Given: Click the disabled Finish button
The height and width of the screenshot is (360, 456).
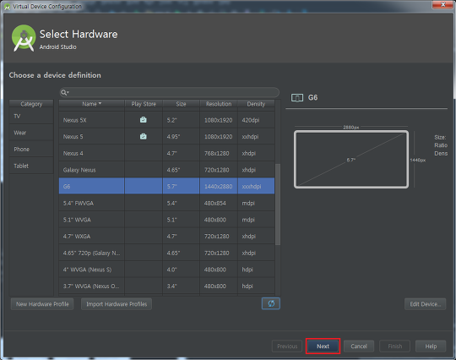Looking at the screenshot, I should pyautogui.click(x=395, y=346).
